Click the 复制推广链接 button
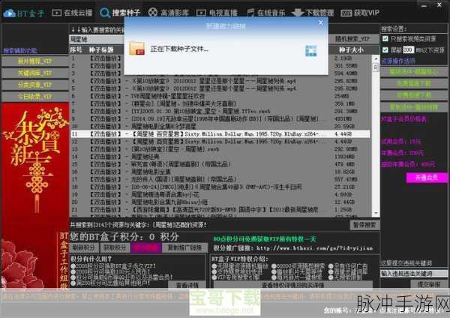The image size is (450, 318). click(x=184, y=247)
